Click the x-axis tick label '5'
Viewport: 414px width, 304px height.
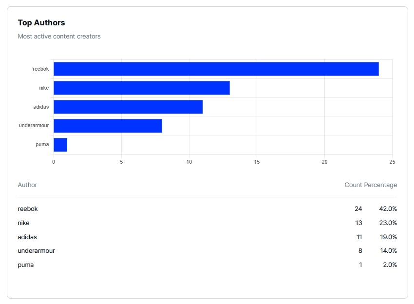pyautogui.click(x=121, y=162)
